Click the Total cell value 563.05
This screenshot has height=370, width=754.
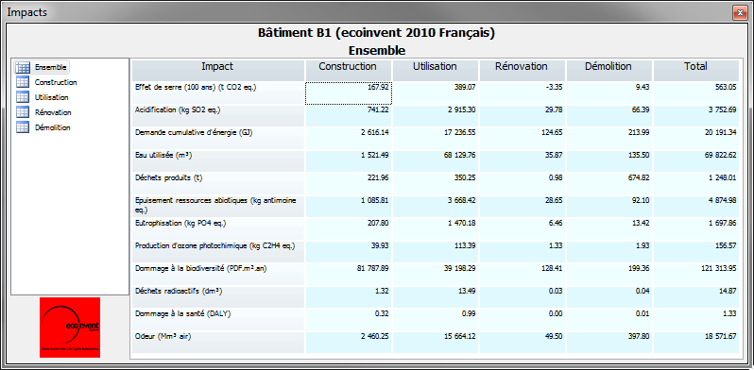(725, 88)
